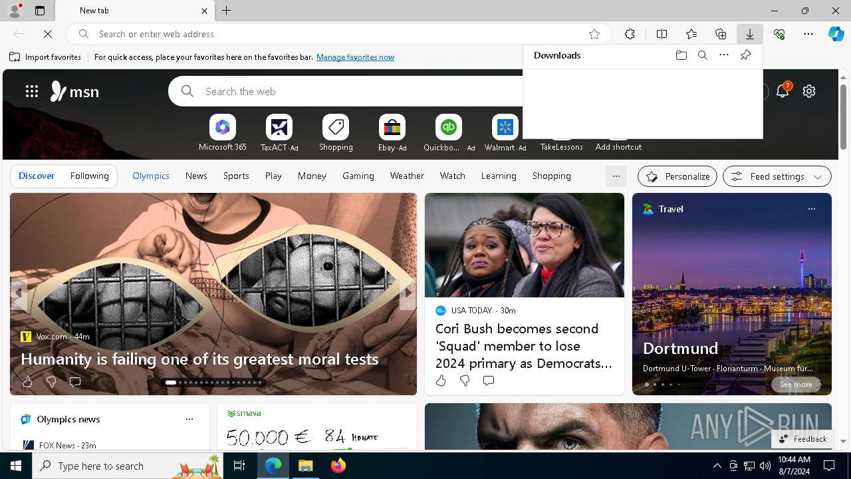
Task: Open the TaxACT ad shortcut
Action: click(x=279, y=133)
